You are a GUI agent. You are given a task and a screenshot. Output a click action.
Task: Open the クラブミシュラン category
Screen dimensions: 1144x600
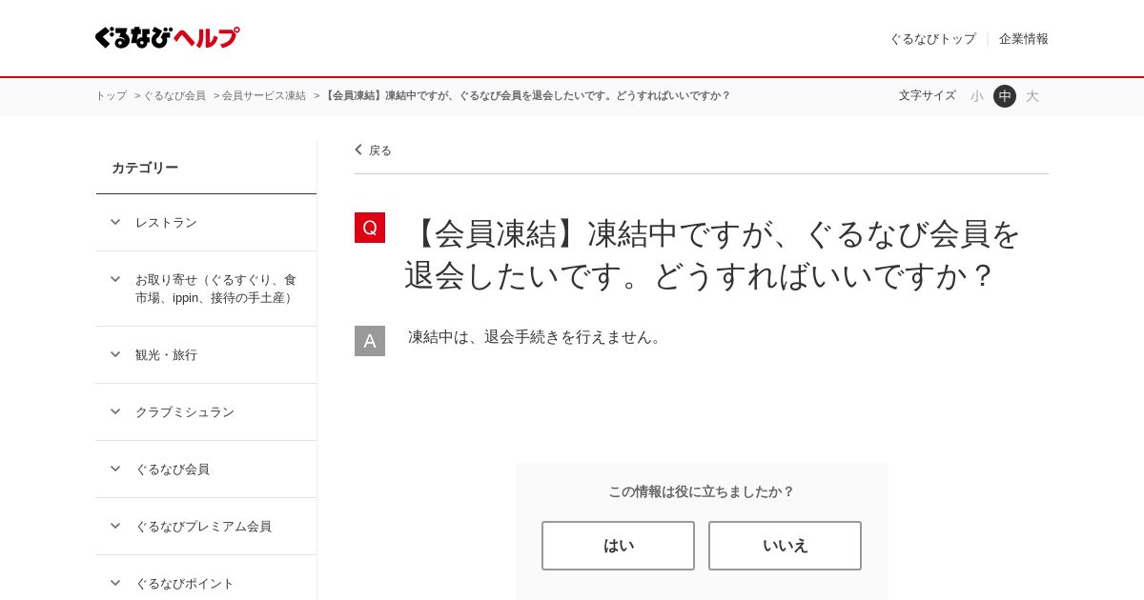point(185,412)
